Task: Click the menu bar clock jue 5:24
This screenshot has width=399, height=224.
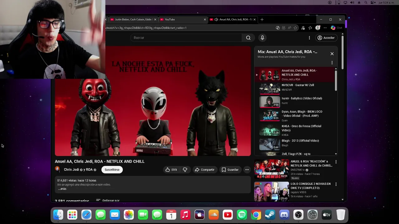Action: [387, 2]
